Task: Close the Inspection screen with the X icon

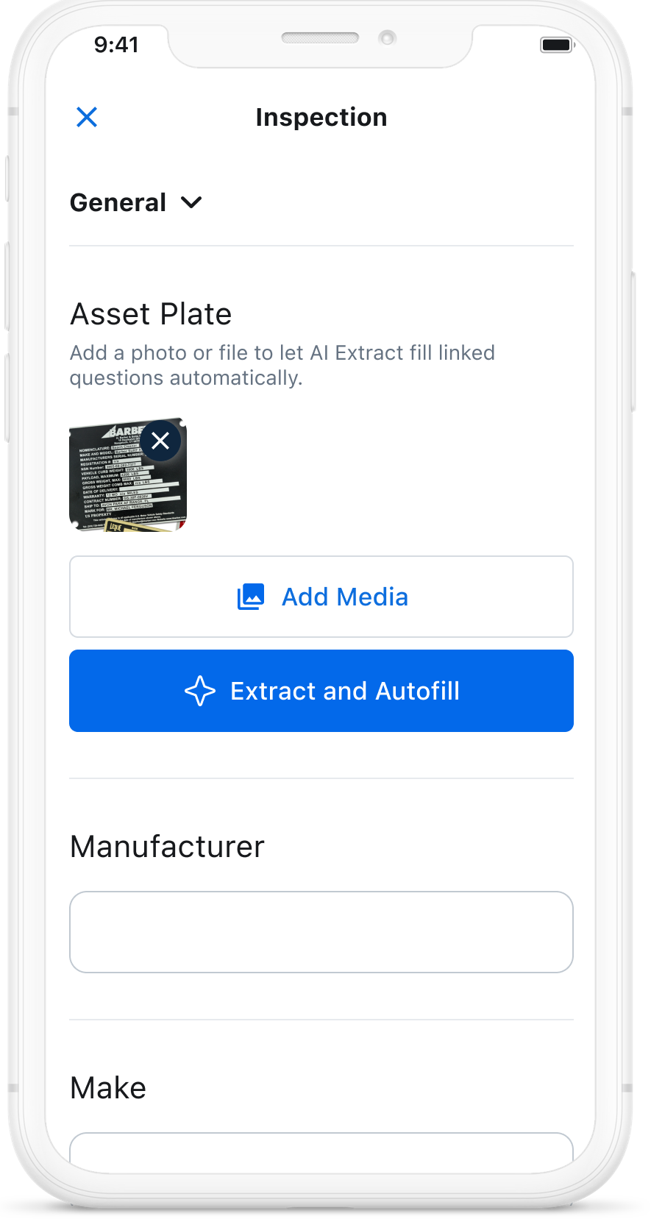Action: [87, 117]
